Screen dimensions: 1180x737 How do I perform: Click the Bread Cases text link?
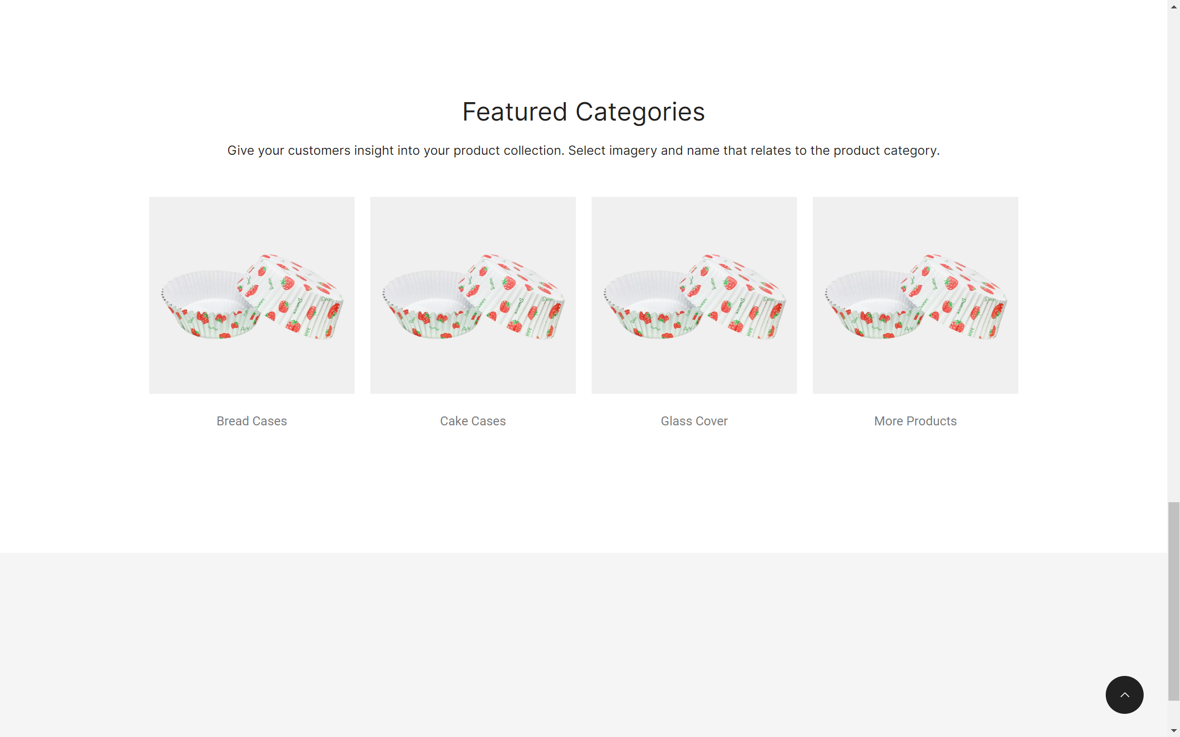click(252, 421)
